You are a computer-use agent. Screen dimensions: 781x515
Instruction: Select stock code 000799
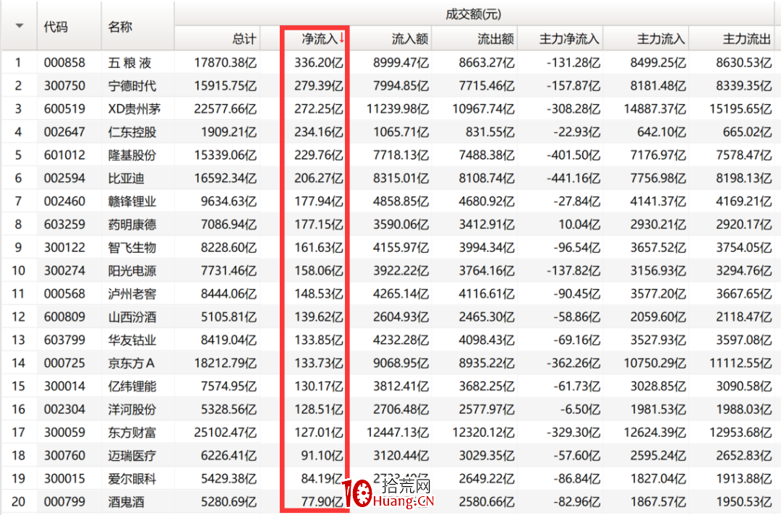click(65, 502)
